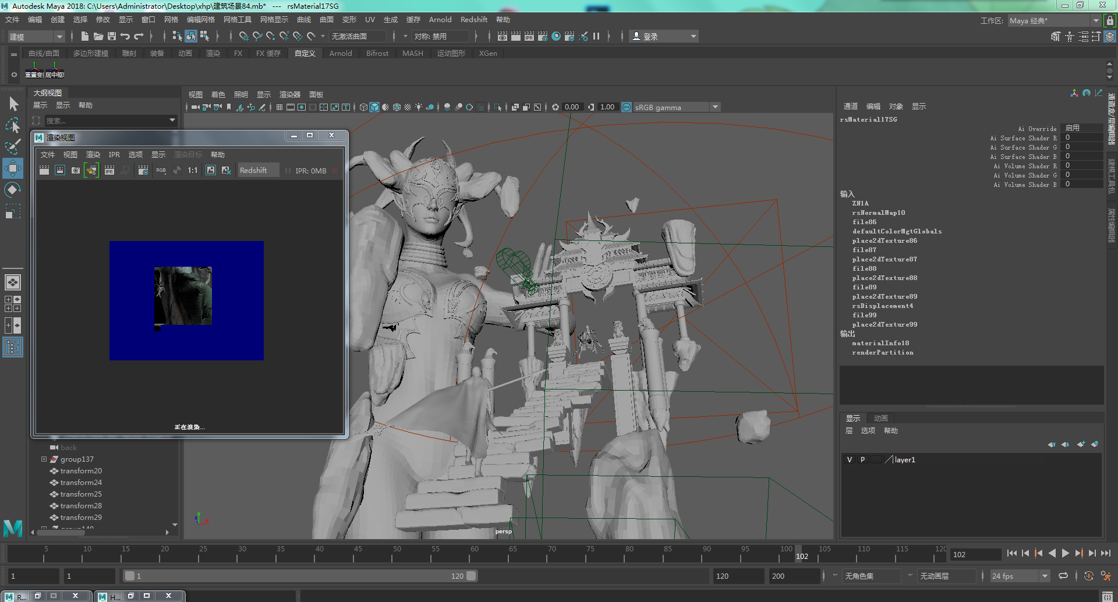Click the Rotate tool icon
Screen dimensions: 1118x602
[13, 190]
